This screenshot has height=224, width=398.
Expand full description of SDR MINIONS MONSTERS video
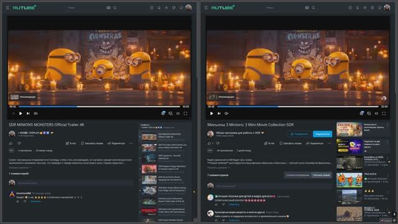point(20,167)
